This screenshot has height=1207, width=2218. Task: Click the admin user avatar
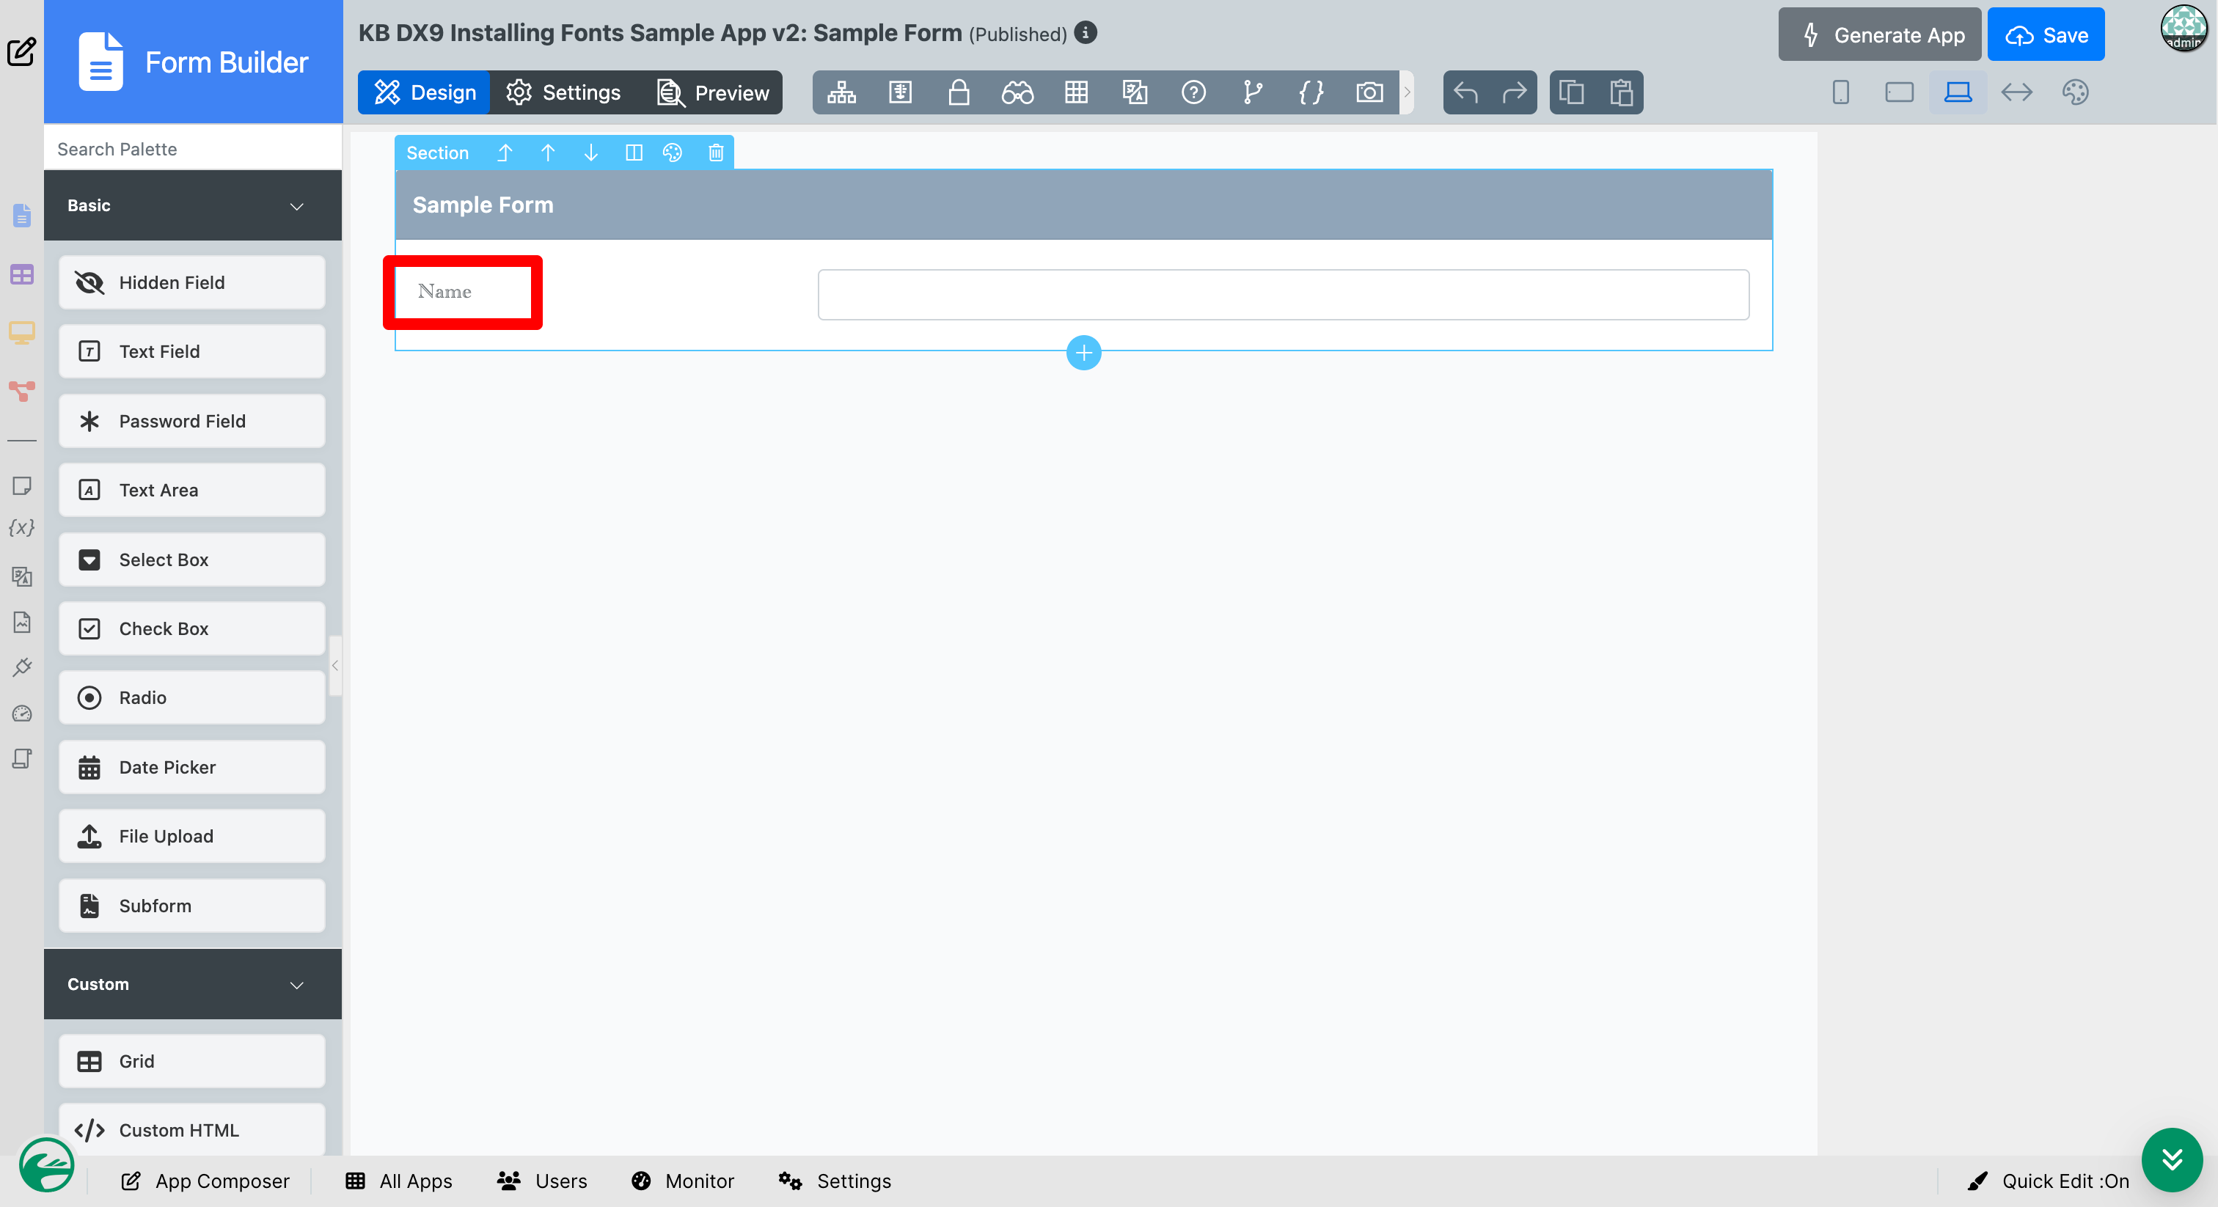point(2183,29)
